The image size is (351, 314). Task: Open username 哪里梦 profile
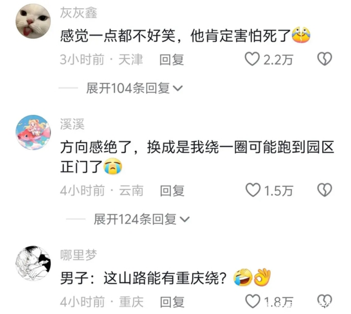click(79, 255)
